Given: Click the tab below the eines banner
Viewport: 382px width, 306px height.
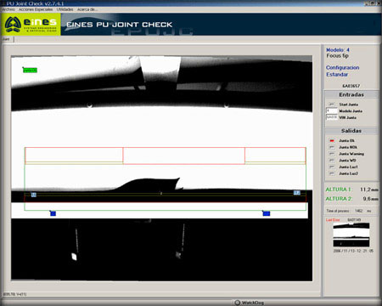Looking at the screenshot, I should click(7, 39).
